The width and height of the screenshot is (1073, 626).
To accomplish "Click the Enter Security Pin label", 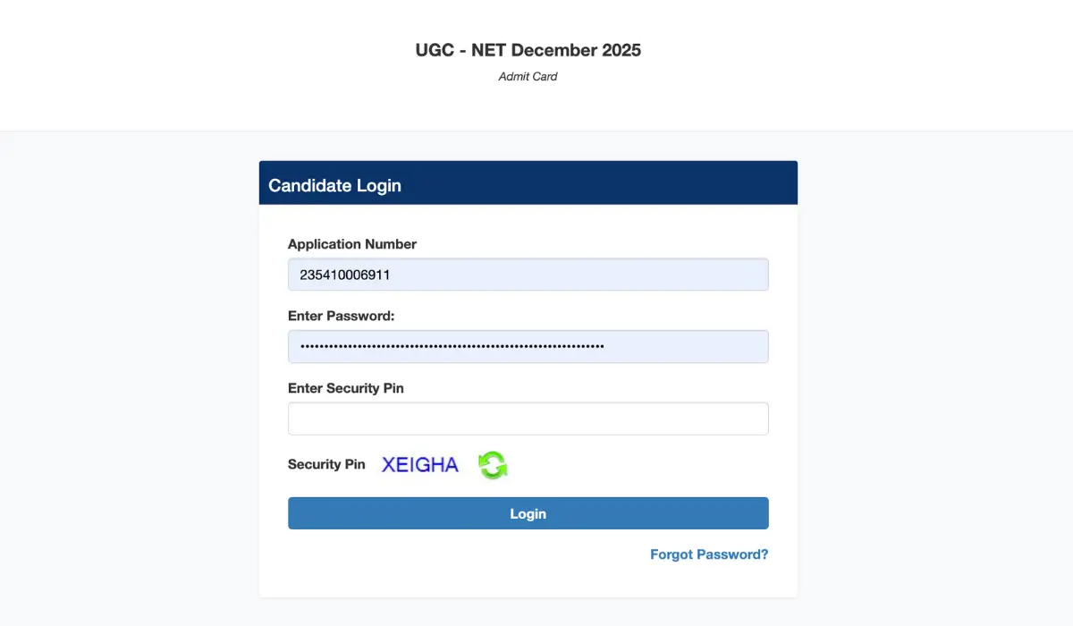I will (x=345, y=388).
